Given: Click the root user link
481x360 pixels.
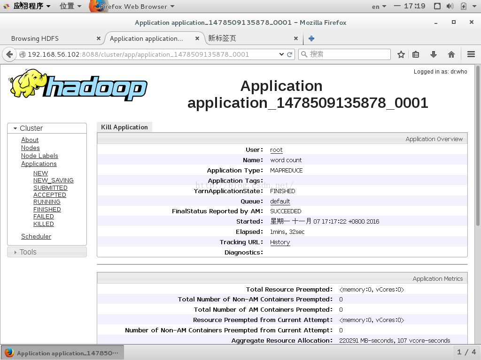Looking at the screenshot, I should click(276, 150).
